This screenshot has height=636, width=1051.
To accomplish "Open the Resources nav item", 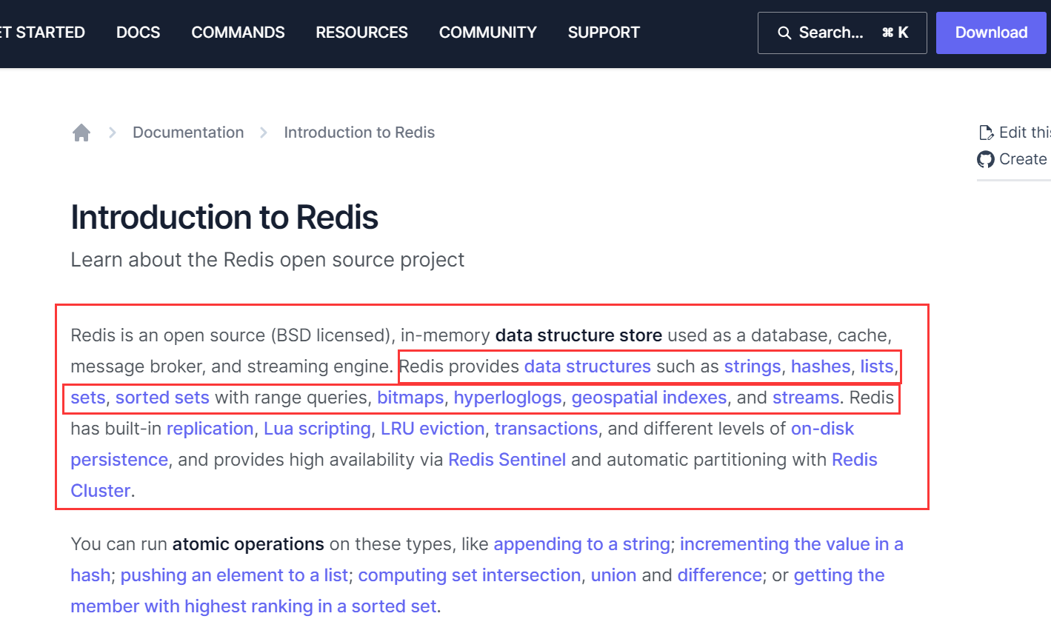I will [x=361, y=33].
